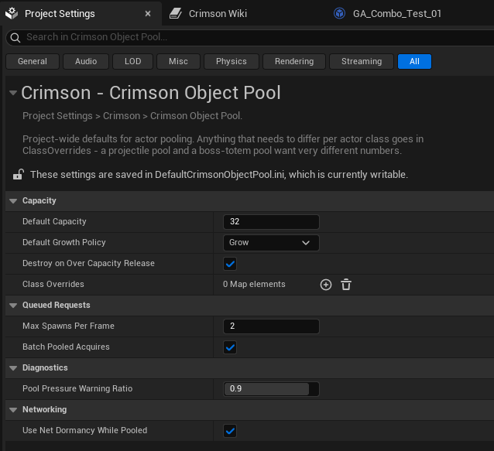Screen dimensions: 494x451
Task: Click the search magnifier icon
Action: pos(15,37)
